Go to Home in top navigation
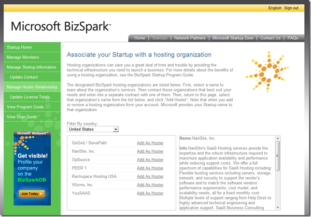This screenshot has height=217, width=311. click(x=140, y=38)
